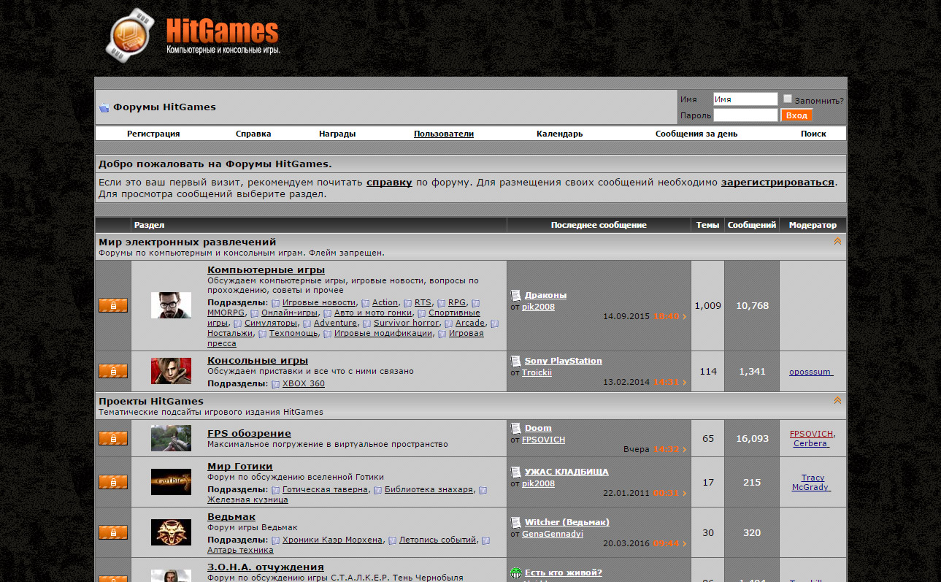Click the lock status icon for Мир Готики
Screen dimensions: 941x582
click(x=113, y=482)
